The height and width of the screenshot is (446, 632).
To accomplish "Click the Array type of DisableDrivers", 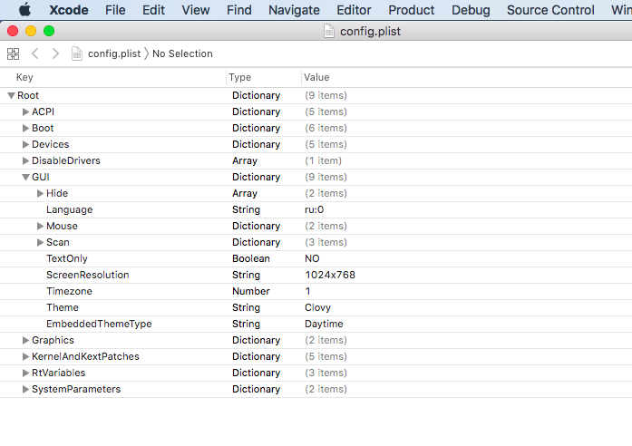I will tap(244, 160).
